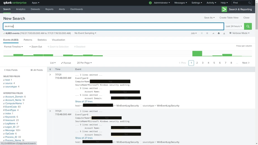
Task: Print the search results
Action: click(x=219, y=33)
